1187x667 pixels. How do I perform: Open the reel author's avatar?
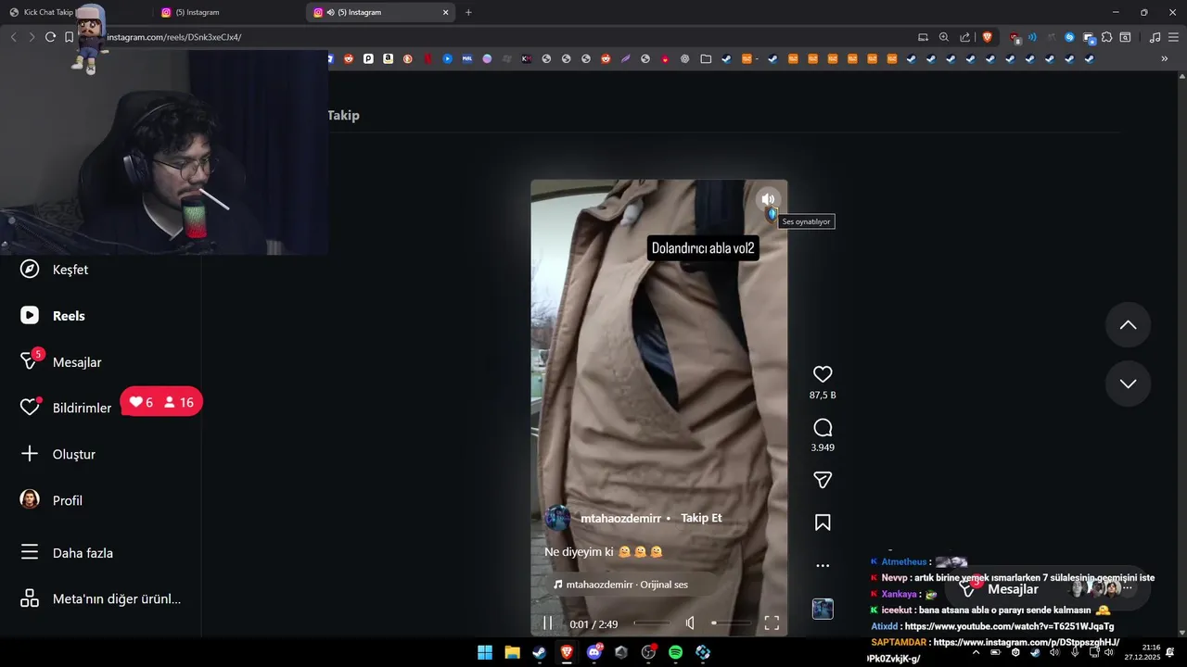tap(557, 518)
